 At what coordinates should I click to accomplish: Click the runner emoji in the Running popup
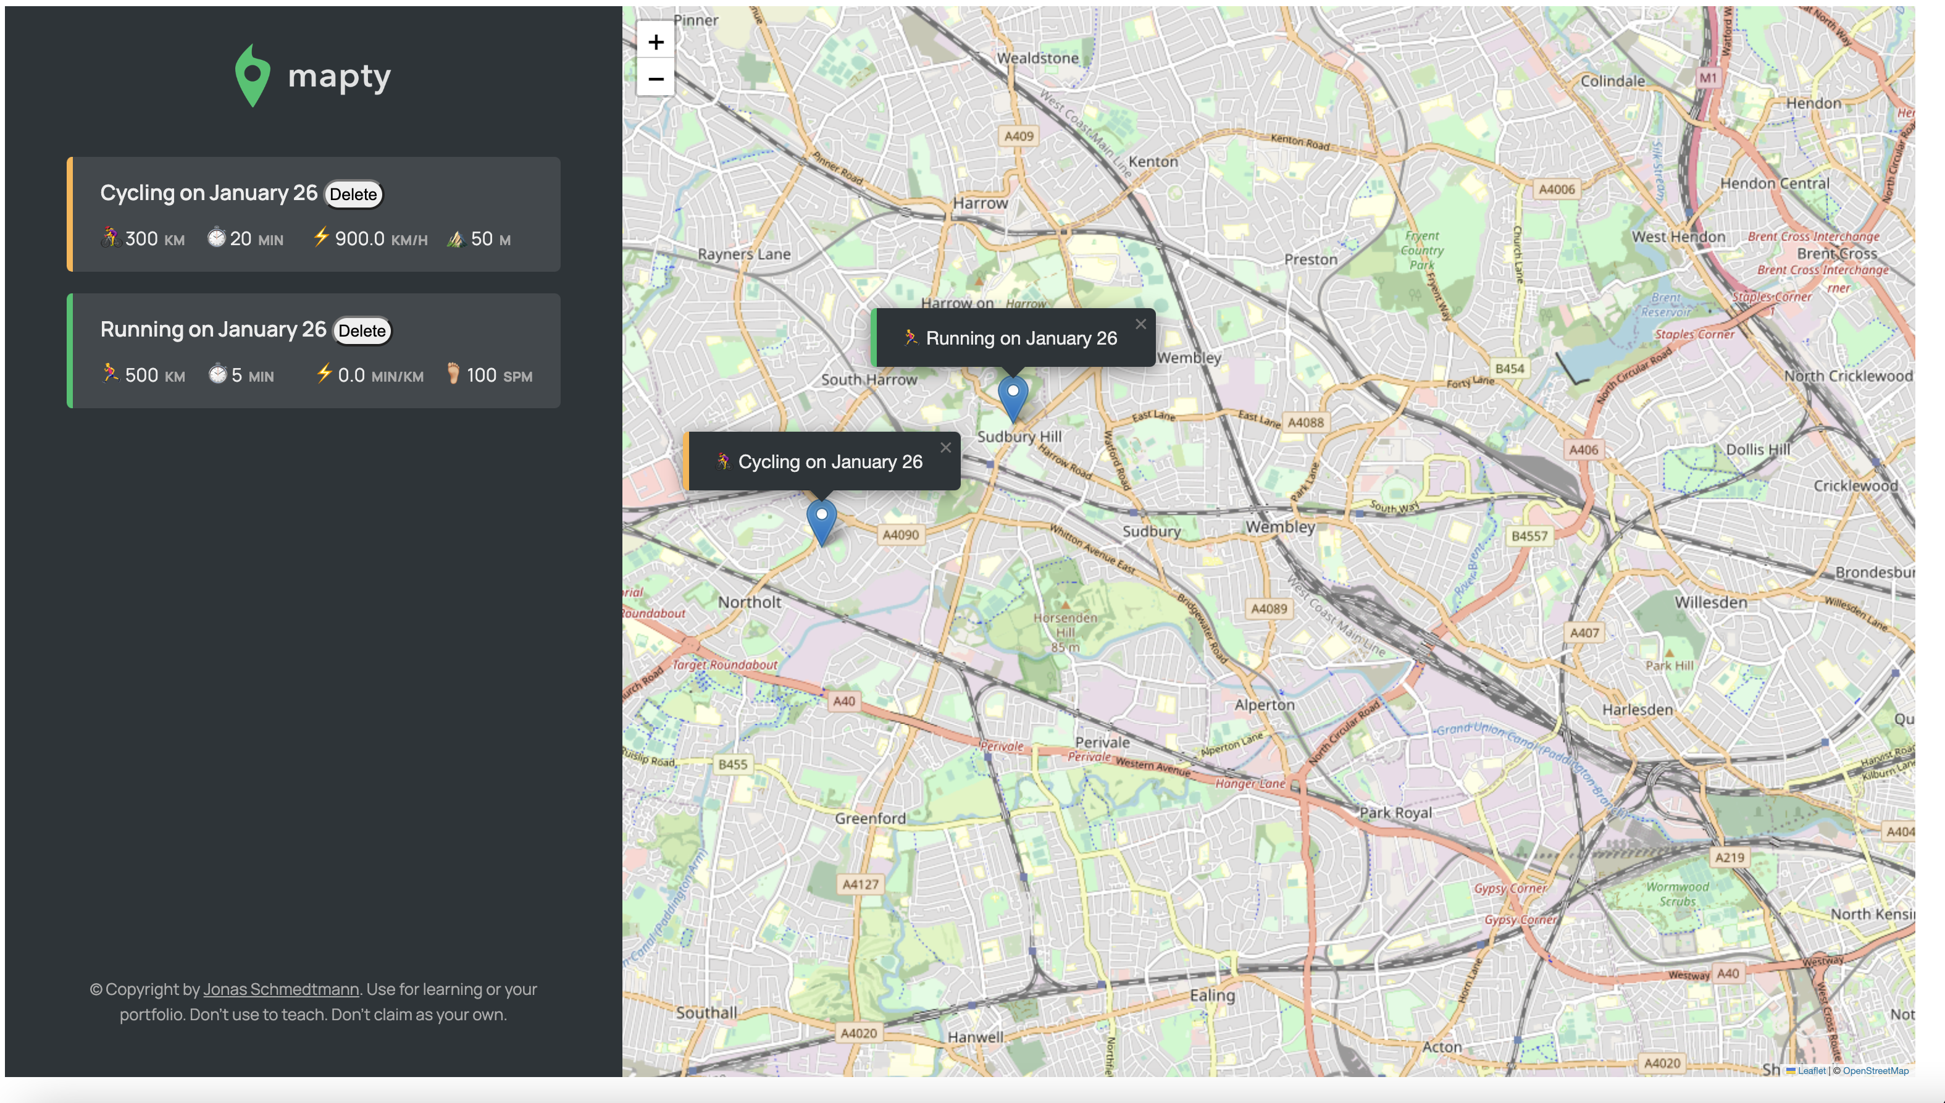pos(911,338)
